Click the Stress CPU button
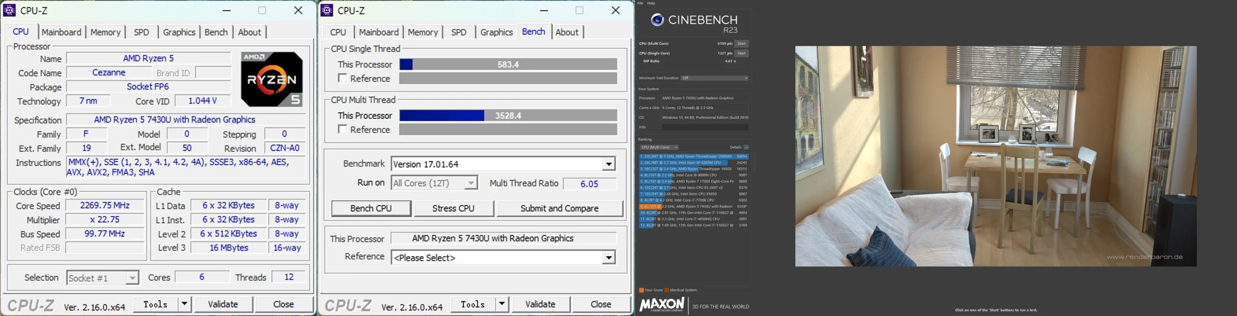This screenshot has height=316, width=1237. tap(453, 208)
